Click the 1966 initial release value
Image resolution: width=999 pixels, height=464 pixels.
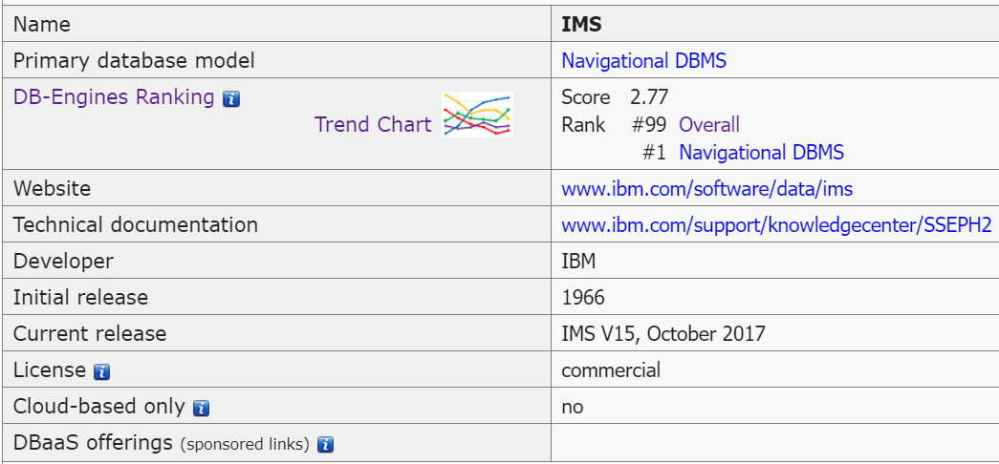pyautogui.click(x=583, y=298)
